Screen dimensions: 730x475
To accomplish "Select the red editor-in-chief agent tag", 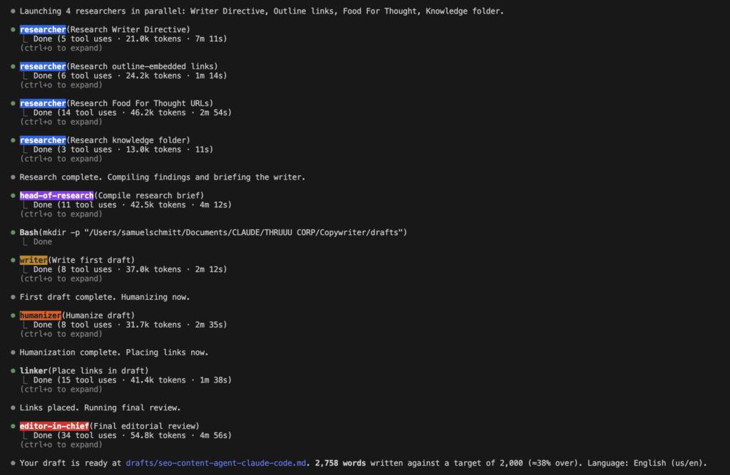I will 54,426.
